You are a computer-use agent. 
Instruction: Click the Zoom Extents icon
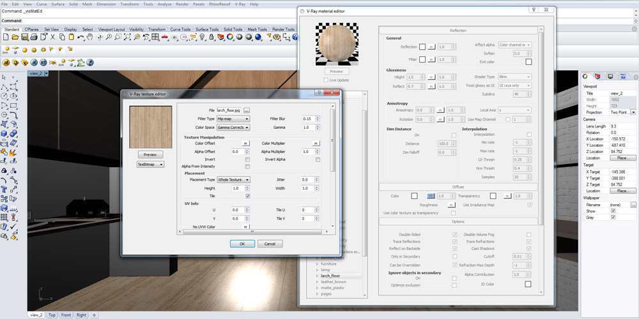click(x=127, y=37)
